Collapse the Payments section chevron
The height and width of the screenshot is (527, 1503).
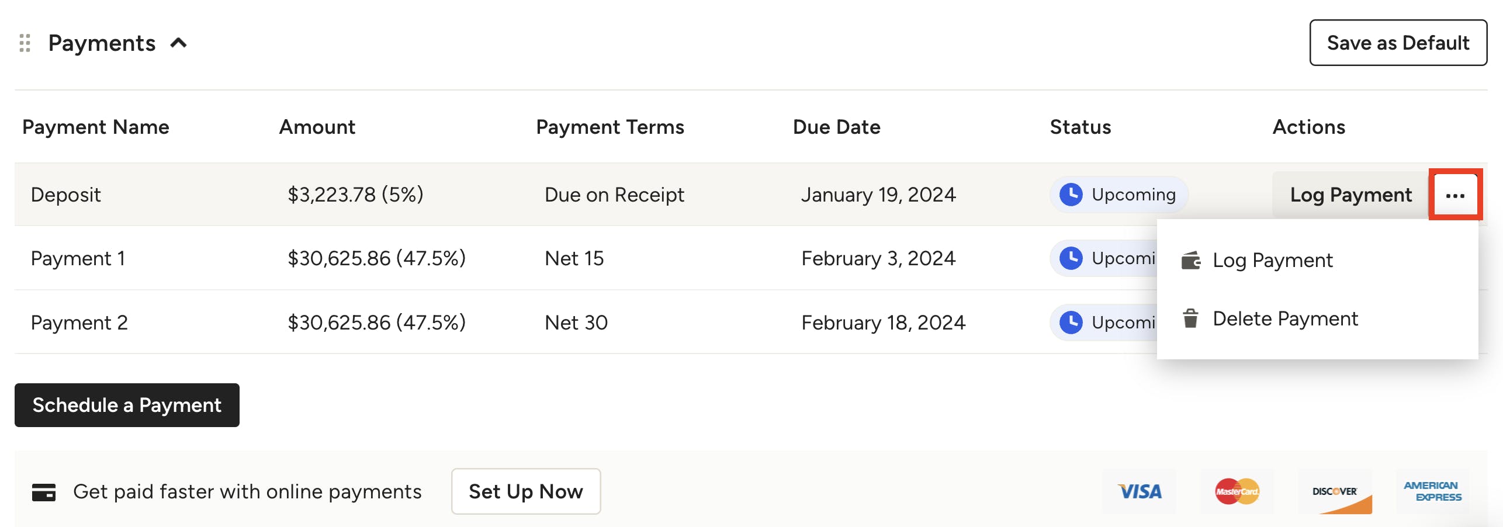point(178,43)
